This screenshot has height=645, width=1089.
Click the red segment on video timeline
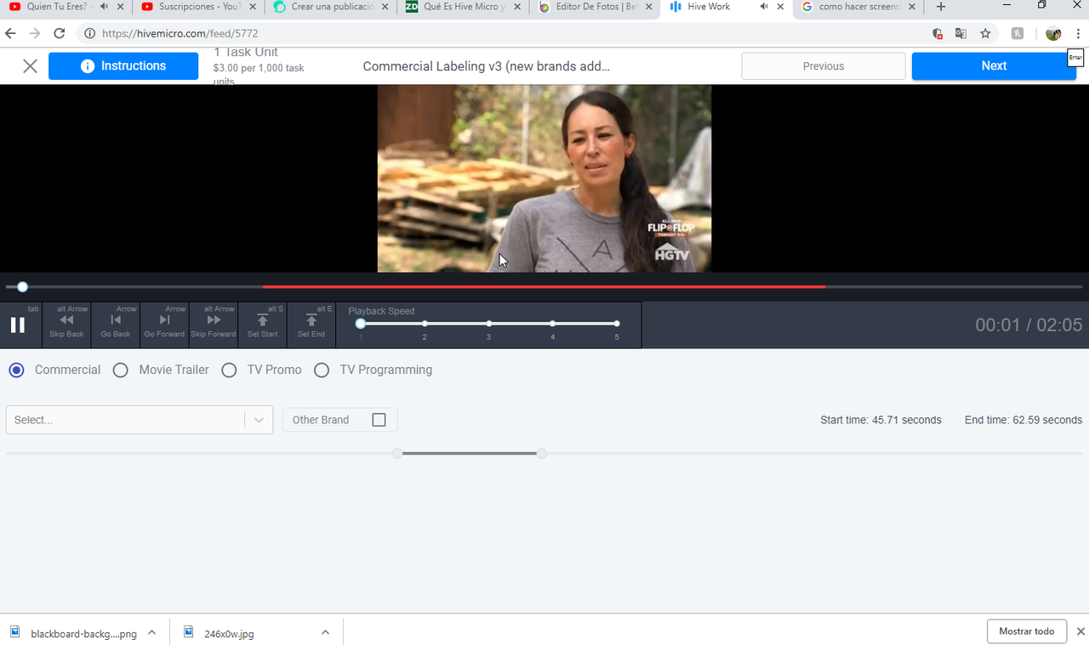[544, 287]
